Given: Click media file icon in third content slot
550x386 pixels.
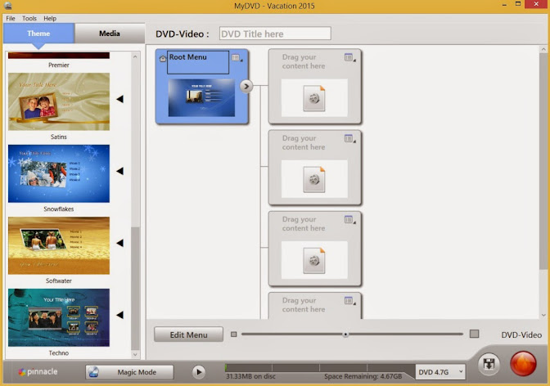Looking at the screenshot, I should (x=314, y=261).
